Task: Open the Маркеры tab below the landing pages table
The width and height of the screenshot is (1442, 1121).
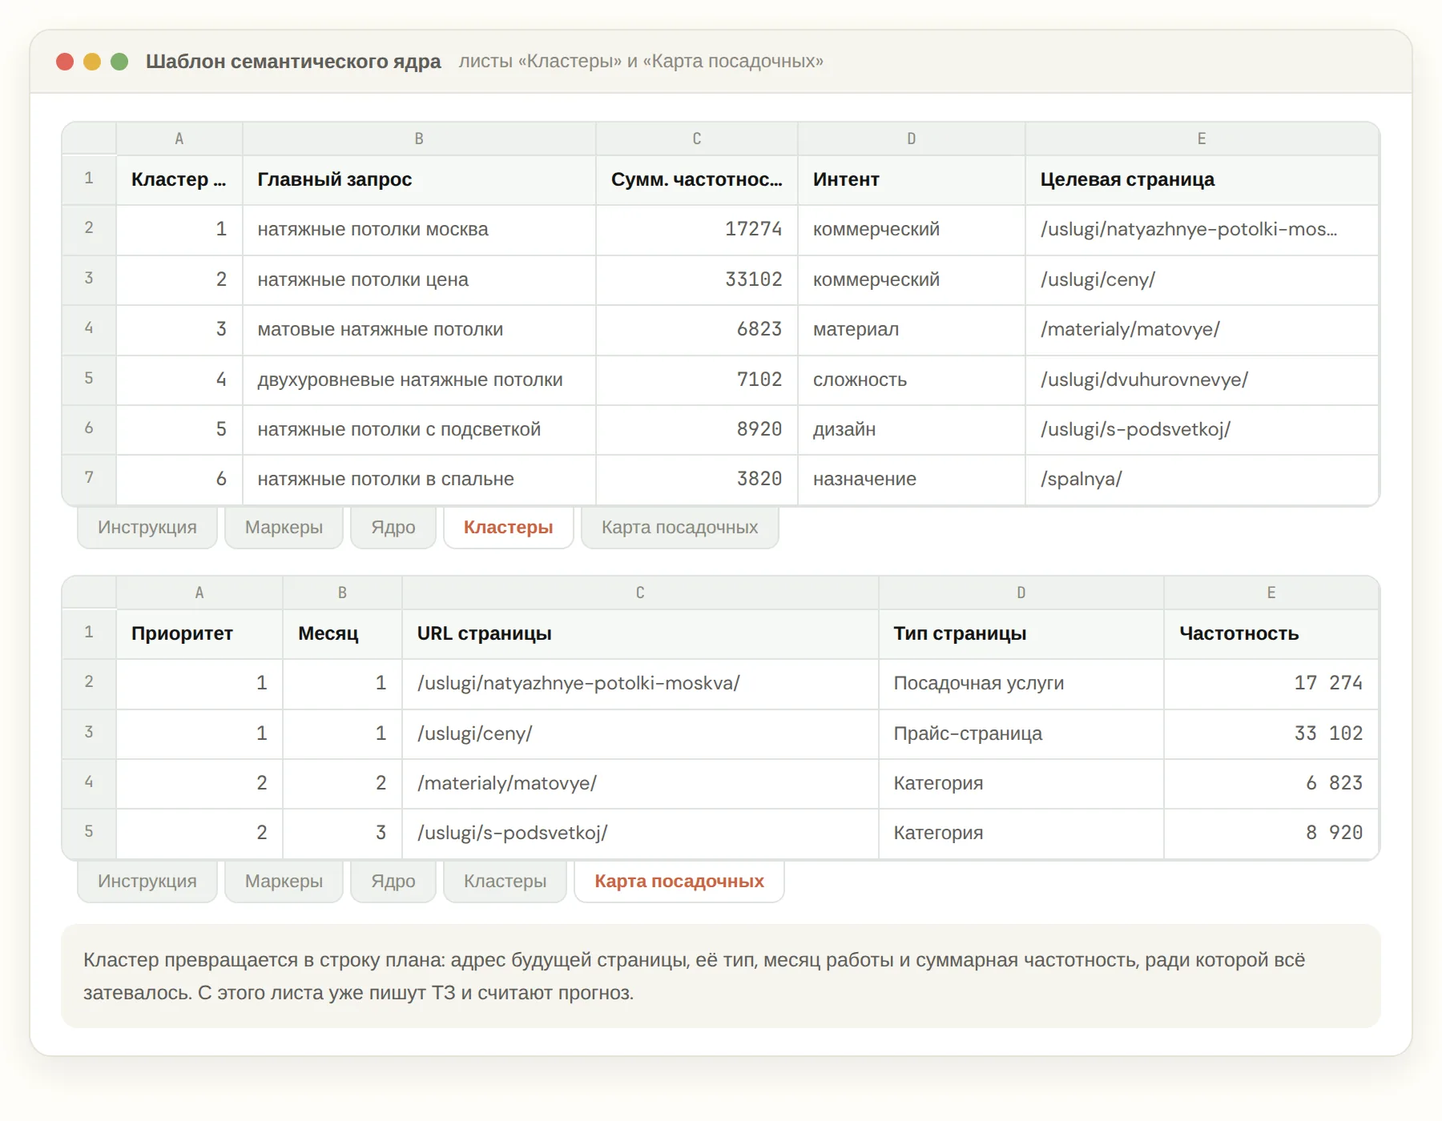Action: pyautogui.click(x=284, y=882)
